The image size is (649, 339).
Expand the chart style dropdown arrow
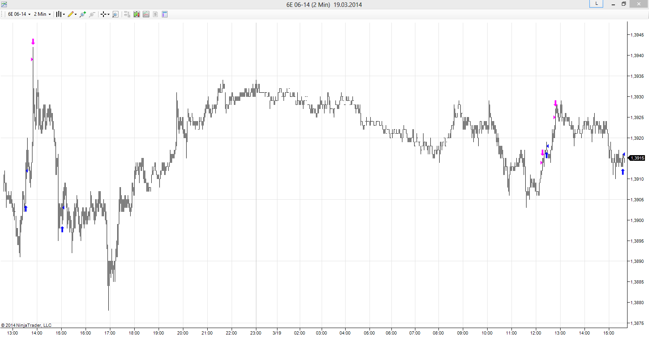(64, 14)
